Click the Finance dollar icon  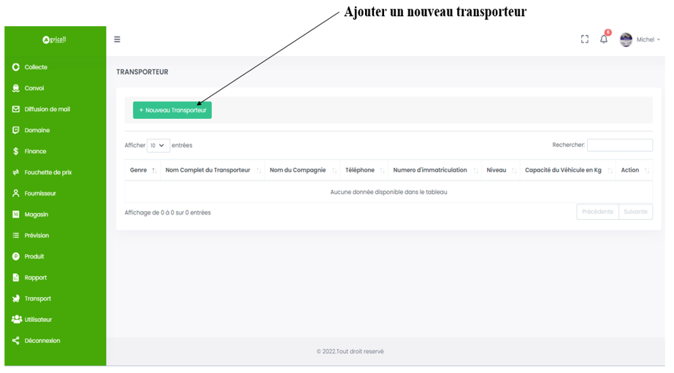point(16,151)
